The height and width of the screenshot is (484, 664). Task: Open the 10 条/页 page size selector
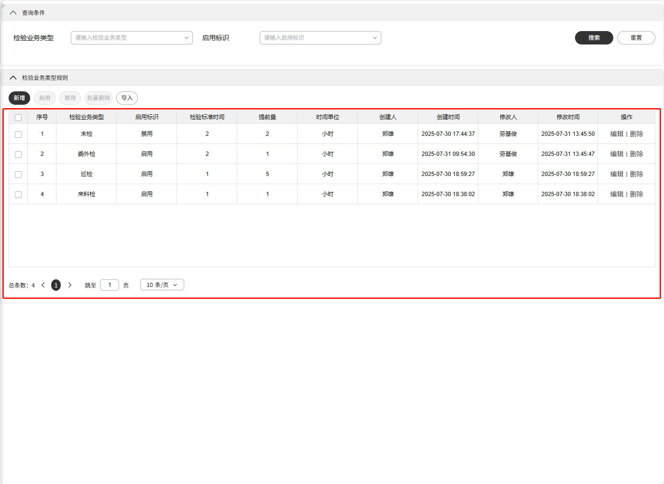pos(162,285)
